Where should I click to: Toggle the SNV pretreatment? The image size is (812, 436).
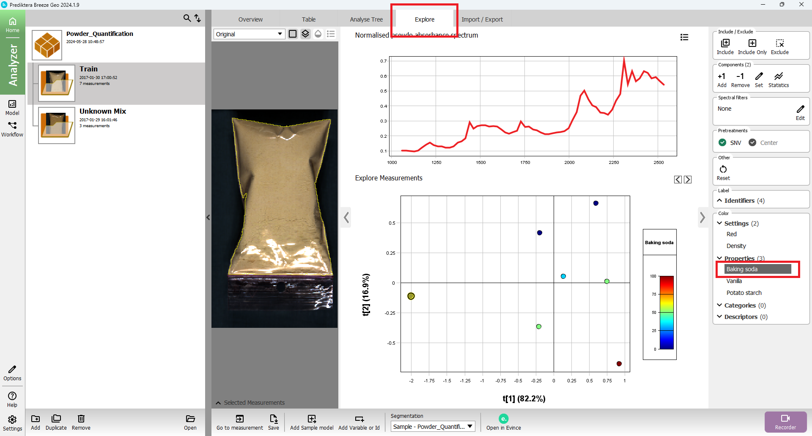722,143
